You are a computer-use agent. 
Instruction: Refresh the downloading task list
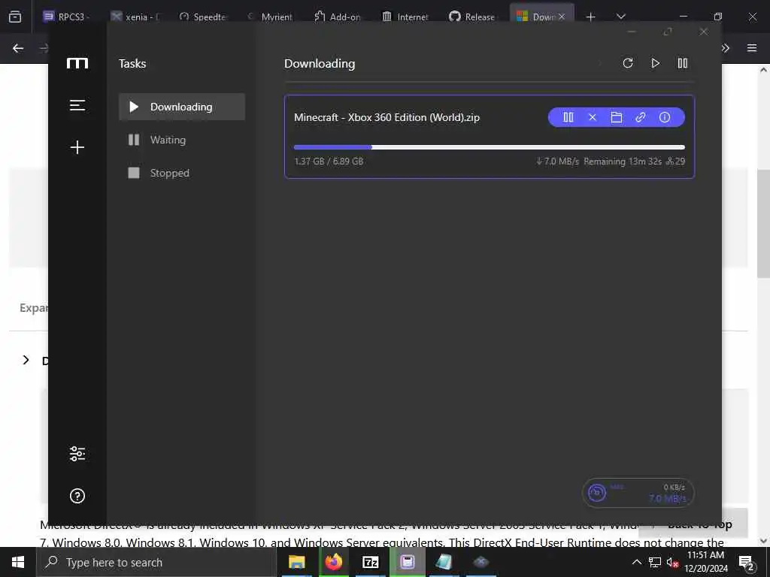[x=628, y=63]
